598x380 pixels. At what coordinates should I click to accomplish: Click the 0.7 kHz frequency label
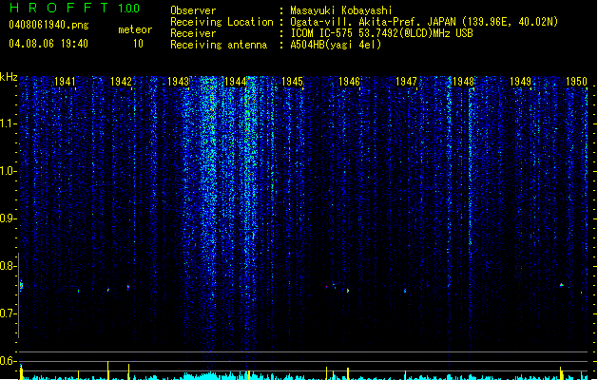(9, 313)
